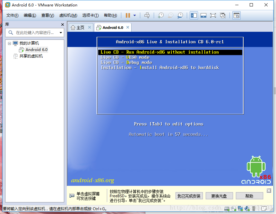Click the message log status icon
276x214 pixels.
tap(264, 209)
